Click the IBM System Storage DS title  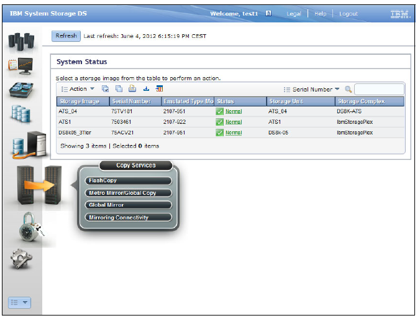48,14
